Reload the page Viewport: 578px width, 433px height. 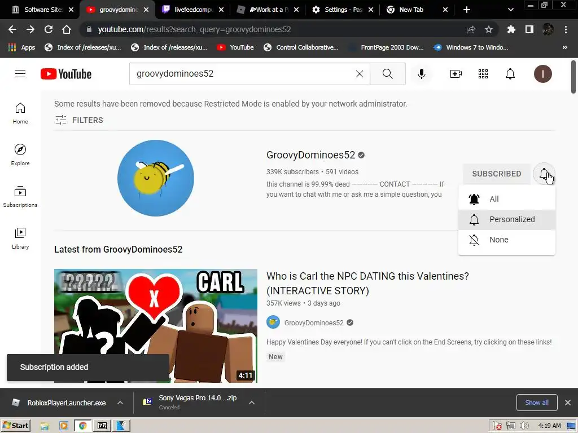coord(49,29)
